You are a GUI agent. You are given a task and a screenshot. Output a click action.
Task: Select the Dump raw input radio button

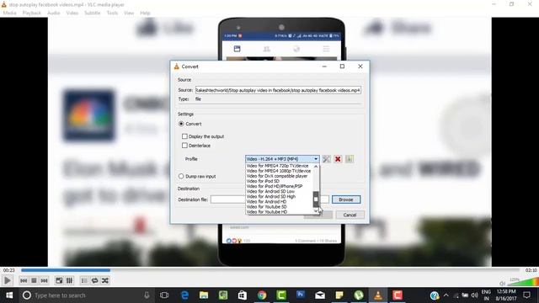(181, 176)
